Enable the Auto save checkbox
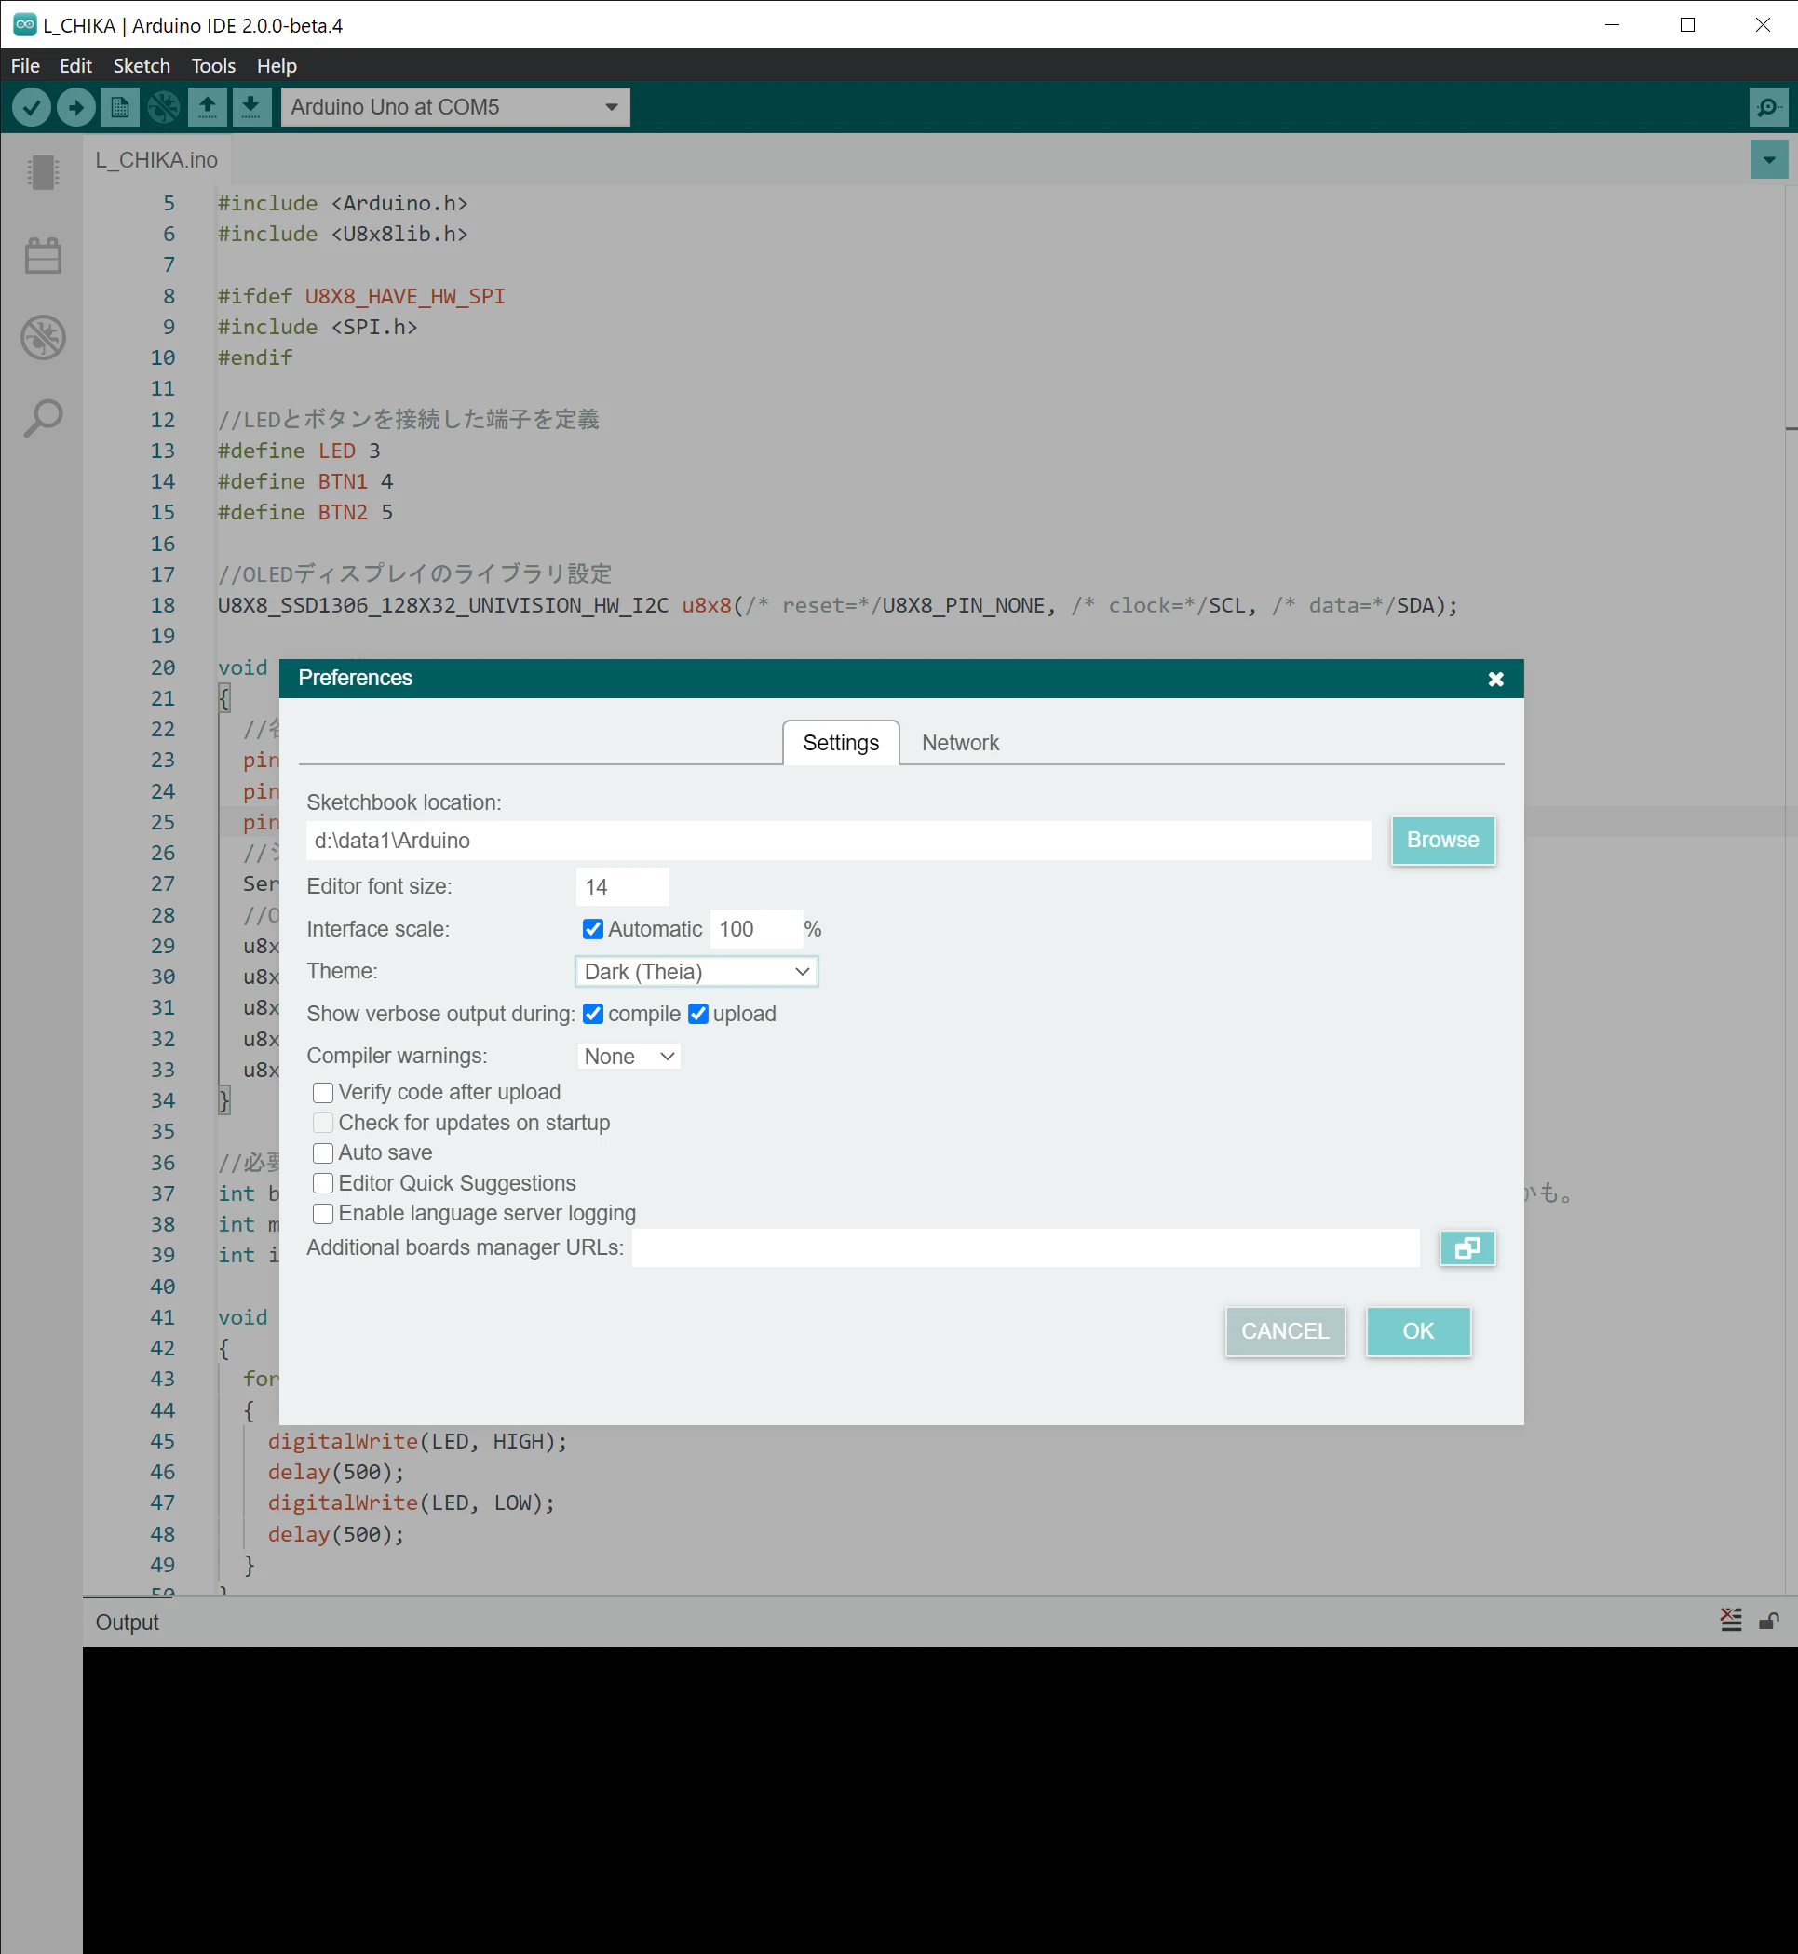The height and width of the screenshot is (1954, 1798). click(323, 1152)
